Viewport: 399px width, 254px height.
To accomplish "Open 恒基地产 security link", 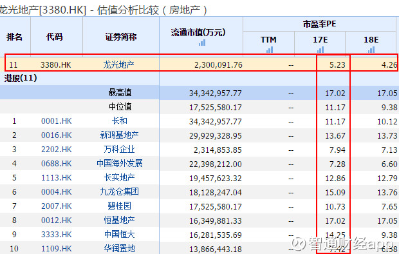I will [x=119, y=220].
